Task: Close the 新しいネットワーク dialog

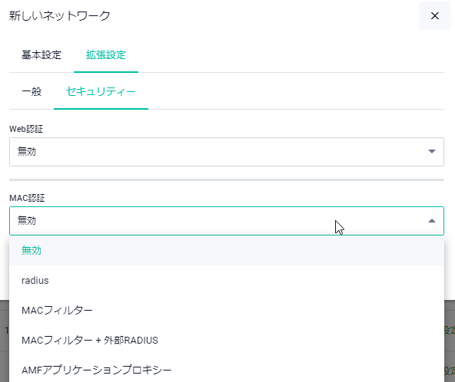Action: tap(434, 15)
